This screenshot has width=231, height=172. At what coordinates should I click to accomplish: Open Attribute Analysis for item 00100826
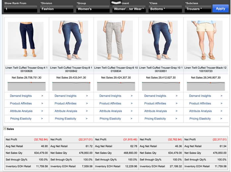tap(21, 111)
